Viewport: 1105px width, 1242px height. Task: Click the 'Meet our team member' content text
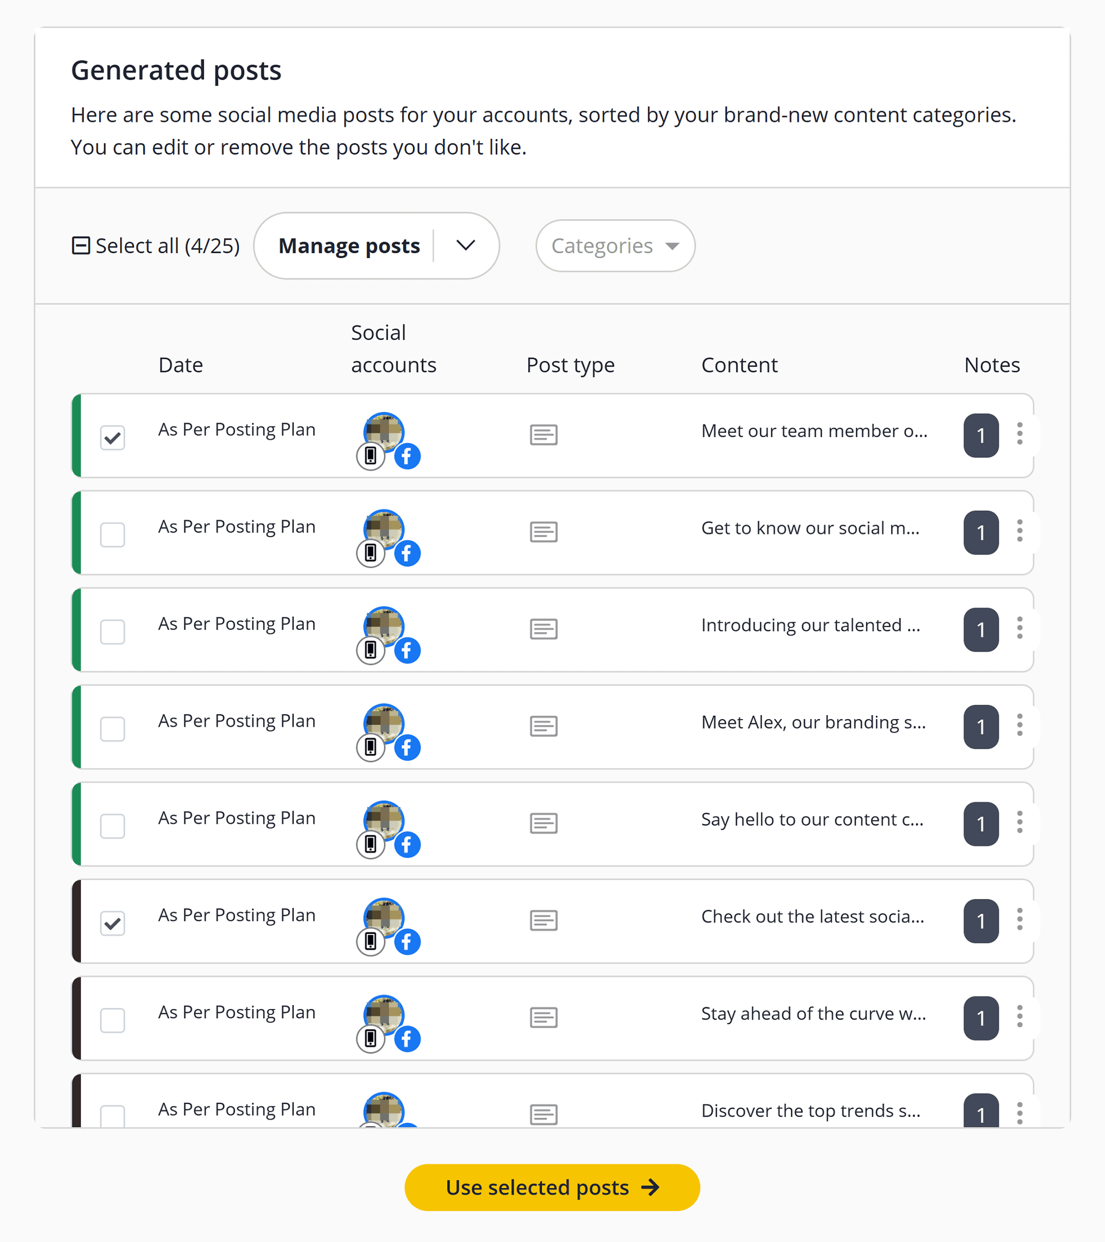click(x=814, y=431)
